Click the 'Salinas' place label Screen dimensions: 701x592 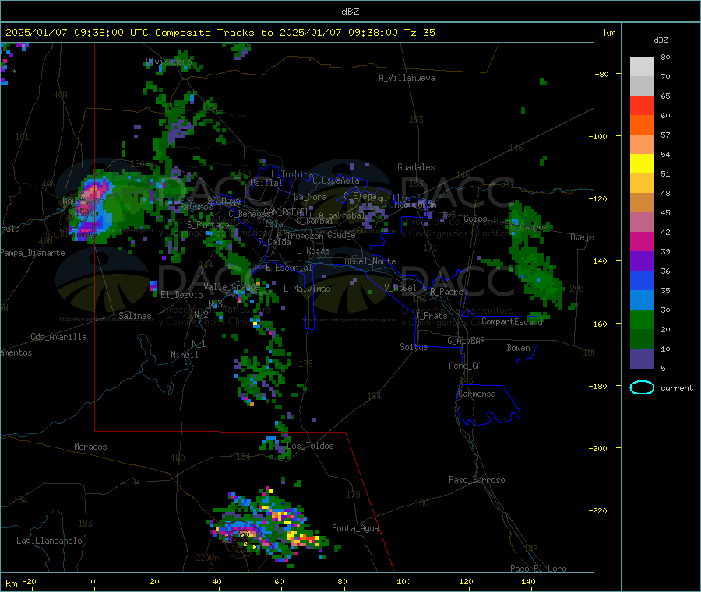pyautogui.click(x=135, y=316)
